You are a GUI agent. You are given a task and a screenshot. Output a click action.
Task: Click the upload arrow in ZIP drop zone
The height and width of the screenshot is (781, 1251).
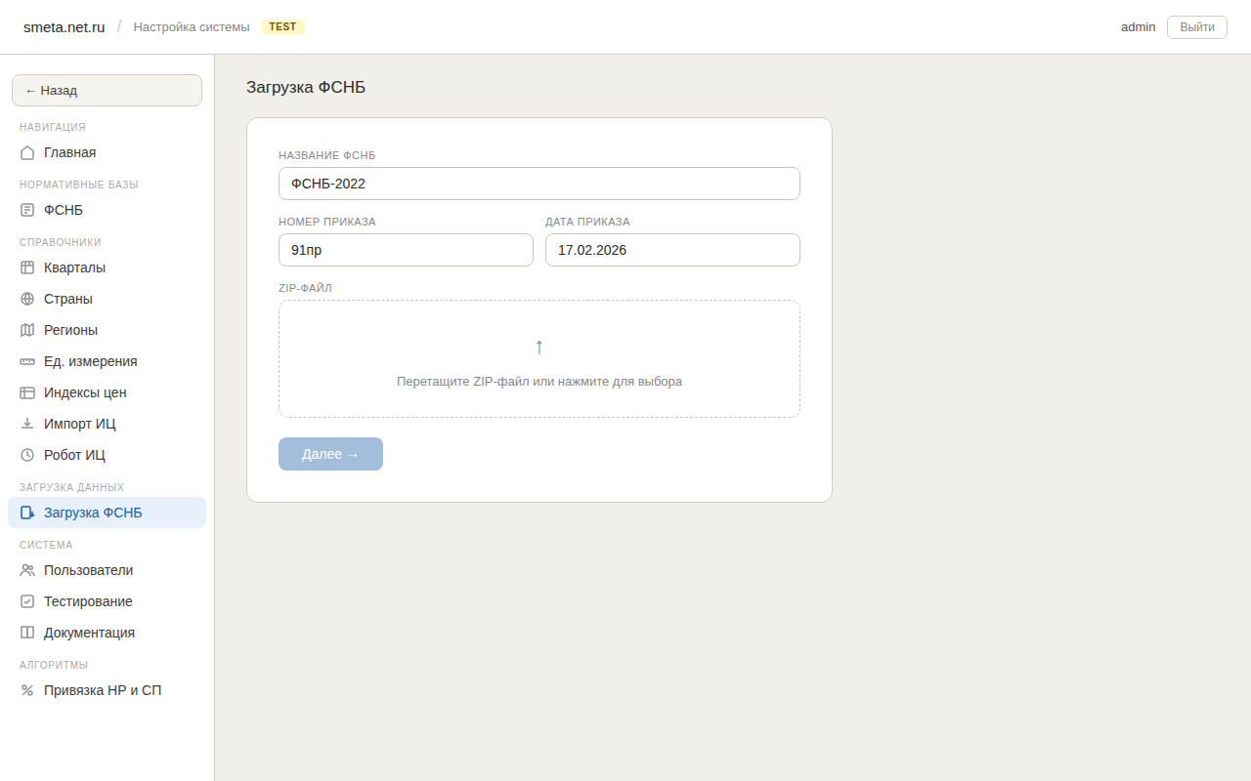coord(539,347)
